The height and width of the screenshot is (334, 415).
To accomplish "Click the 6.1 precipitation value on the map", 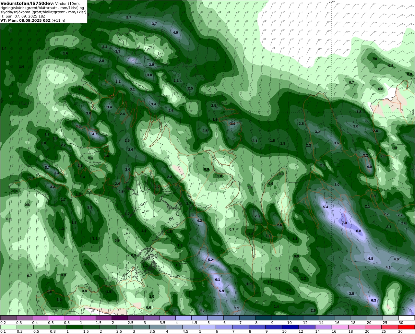I will [218, 280].
